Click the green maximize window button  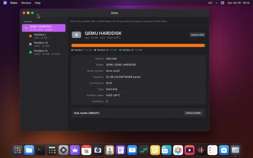32,13
